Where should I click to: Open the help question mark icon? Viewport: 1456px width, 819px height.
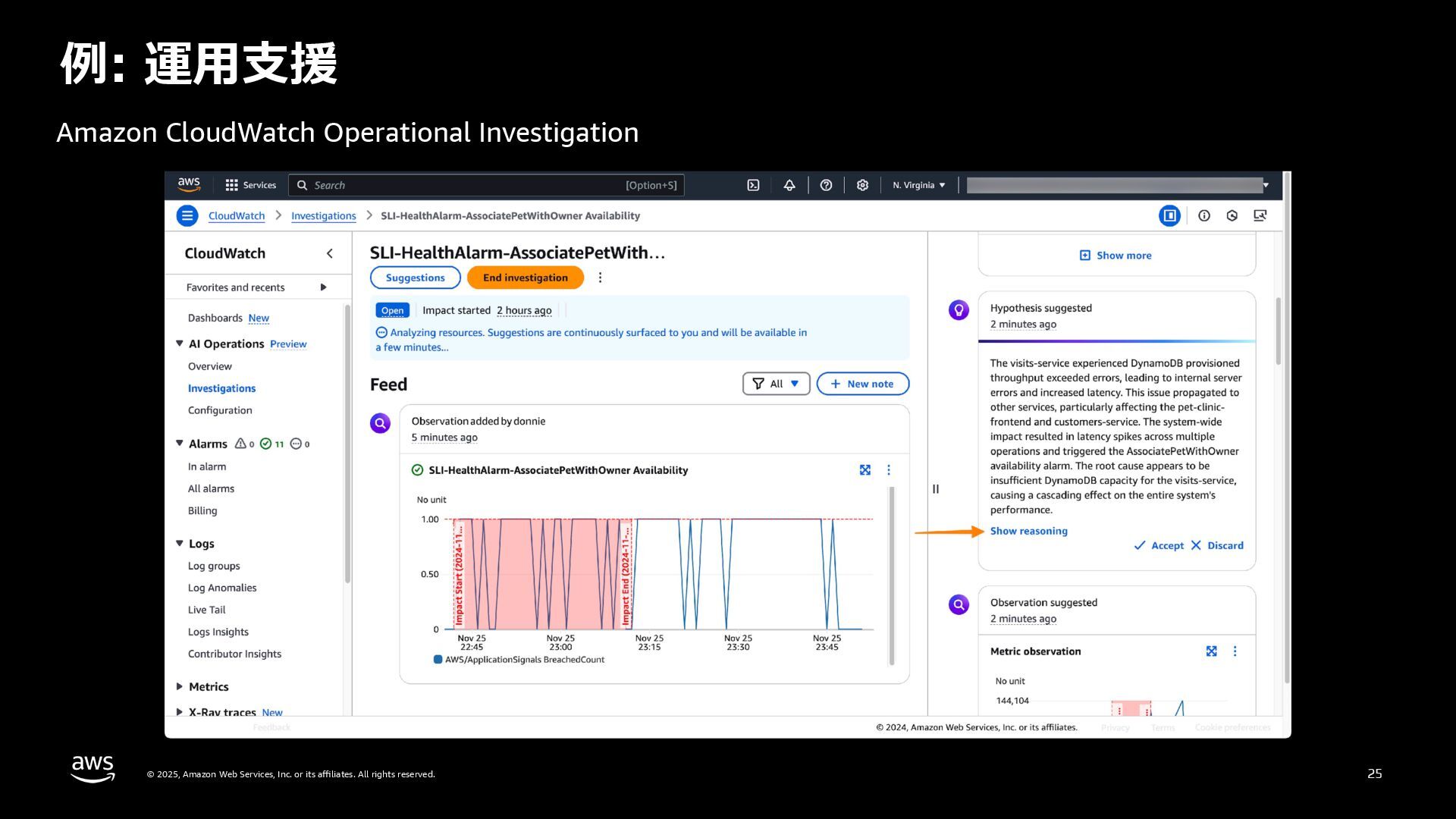click(826, 185)
